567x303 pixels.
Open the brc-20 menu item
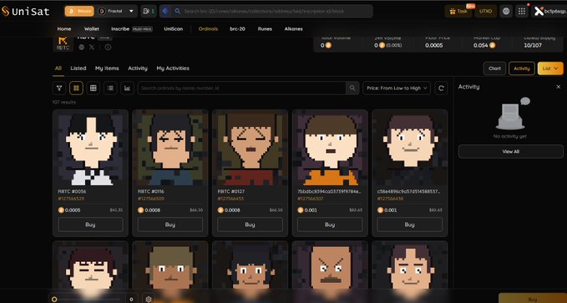[x=238, y=29]
